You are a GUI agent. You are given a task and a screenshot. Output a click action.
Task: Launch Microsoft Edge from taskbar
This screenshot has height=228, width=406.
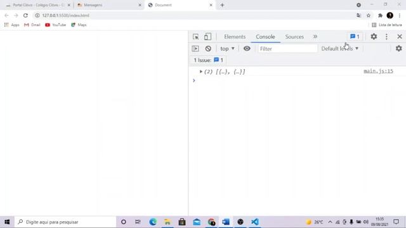pos(153,222)
